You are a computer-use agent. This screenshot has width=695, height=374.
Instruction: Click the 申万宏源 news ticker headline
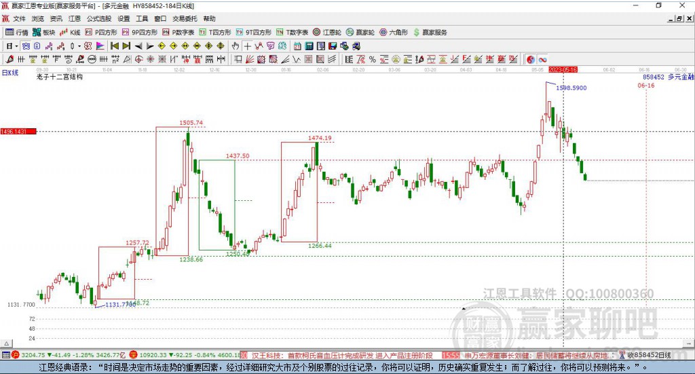pyautogui.click(x=537, y=356)
